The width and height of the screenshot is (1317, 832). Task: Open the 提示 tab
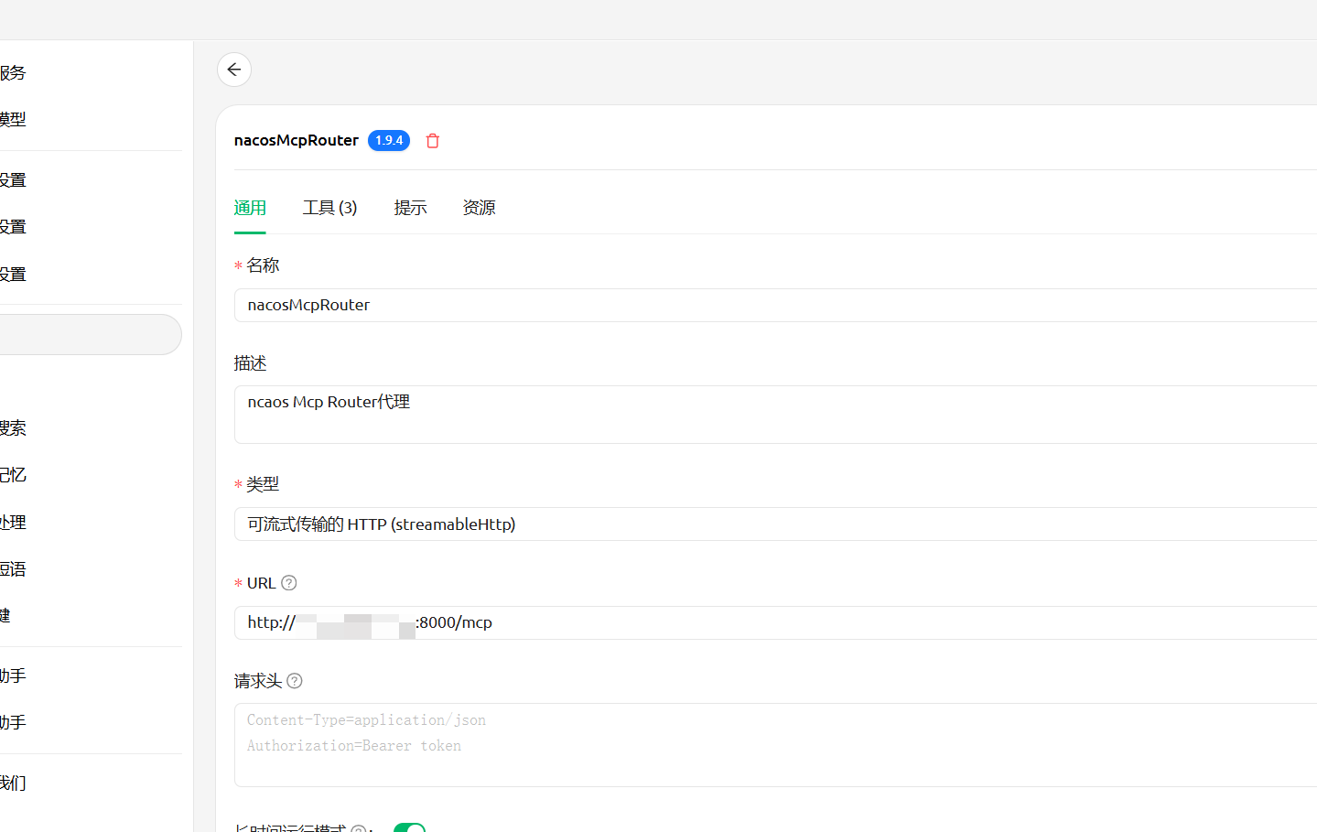[410, 208]
